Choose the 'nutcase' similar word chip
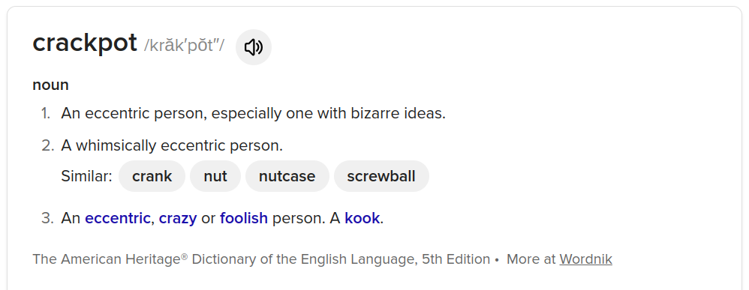This screenshot has height=290, width=749. [287, 176]
